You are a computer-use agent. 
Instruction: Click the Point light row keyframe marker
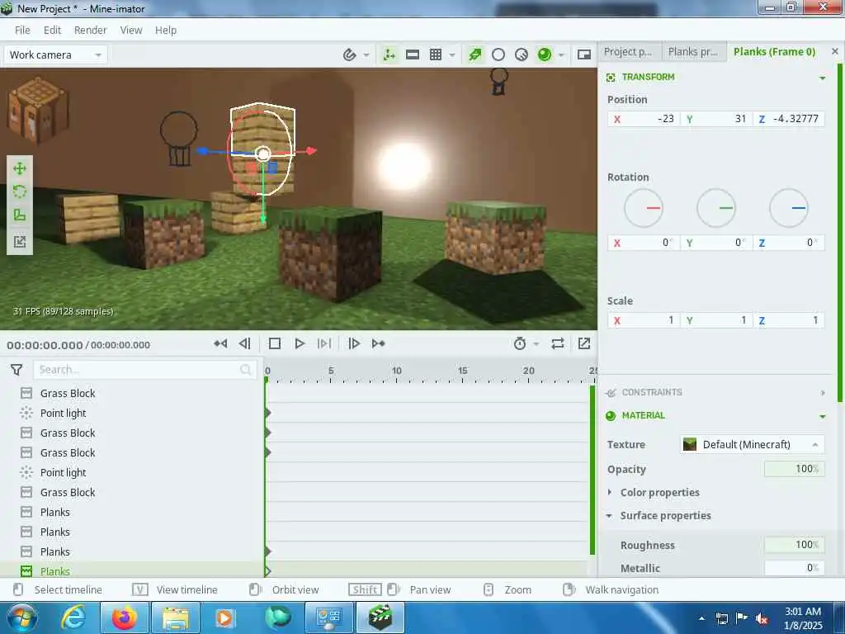click(x=267, y=413)
